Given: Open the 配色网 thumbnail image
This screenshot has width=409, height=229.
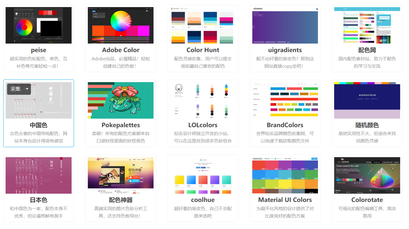Looking at the screenshot, I should point(367,25).
